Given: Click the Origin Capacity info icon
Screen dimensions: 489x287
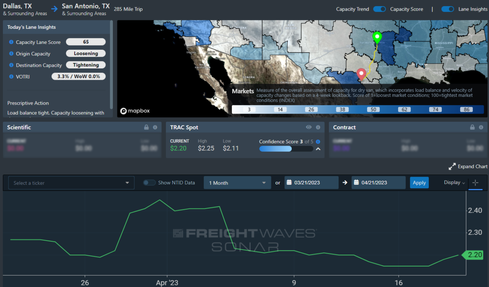Looking at the screenshot, I should click(11, 54).
